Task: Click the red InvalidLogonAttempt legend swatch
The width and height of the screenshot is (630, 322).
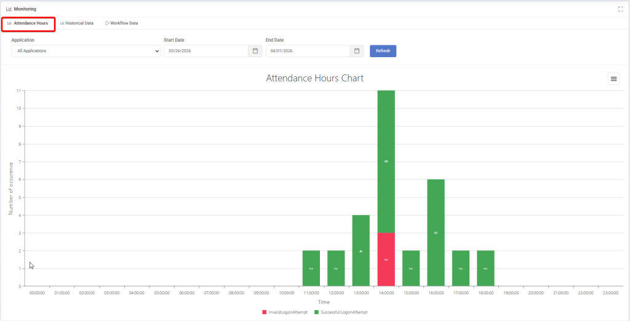Action: coord(265,312)
